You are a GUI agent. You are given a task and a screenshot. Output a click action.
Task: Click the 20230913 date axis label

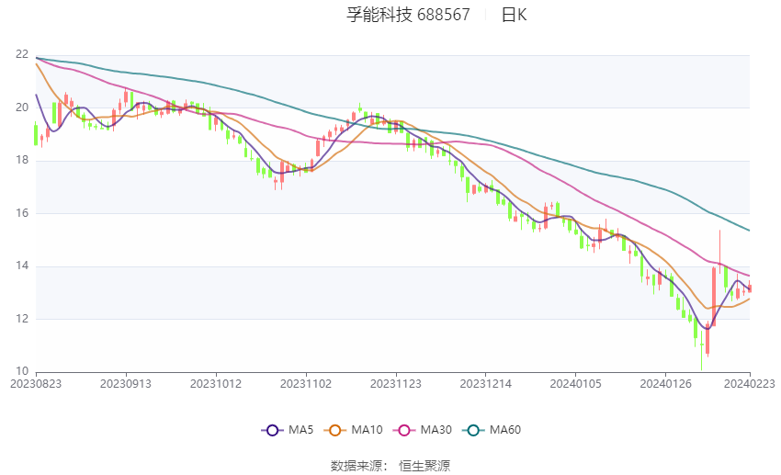point(126,384)
